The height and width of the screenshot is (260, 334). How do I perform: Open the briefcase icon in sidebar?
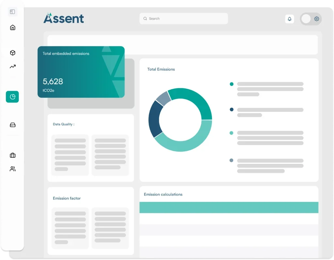pyautogui.click(x=12, y=155)
